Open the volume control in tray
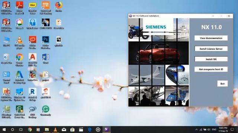This screenshot has height=133, width=238. tap(209, 130)
